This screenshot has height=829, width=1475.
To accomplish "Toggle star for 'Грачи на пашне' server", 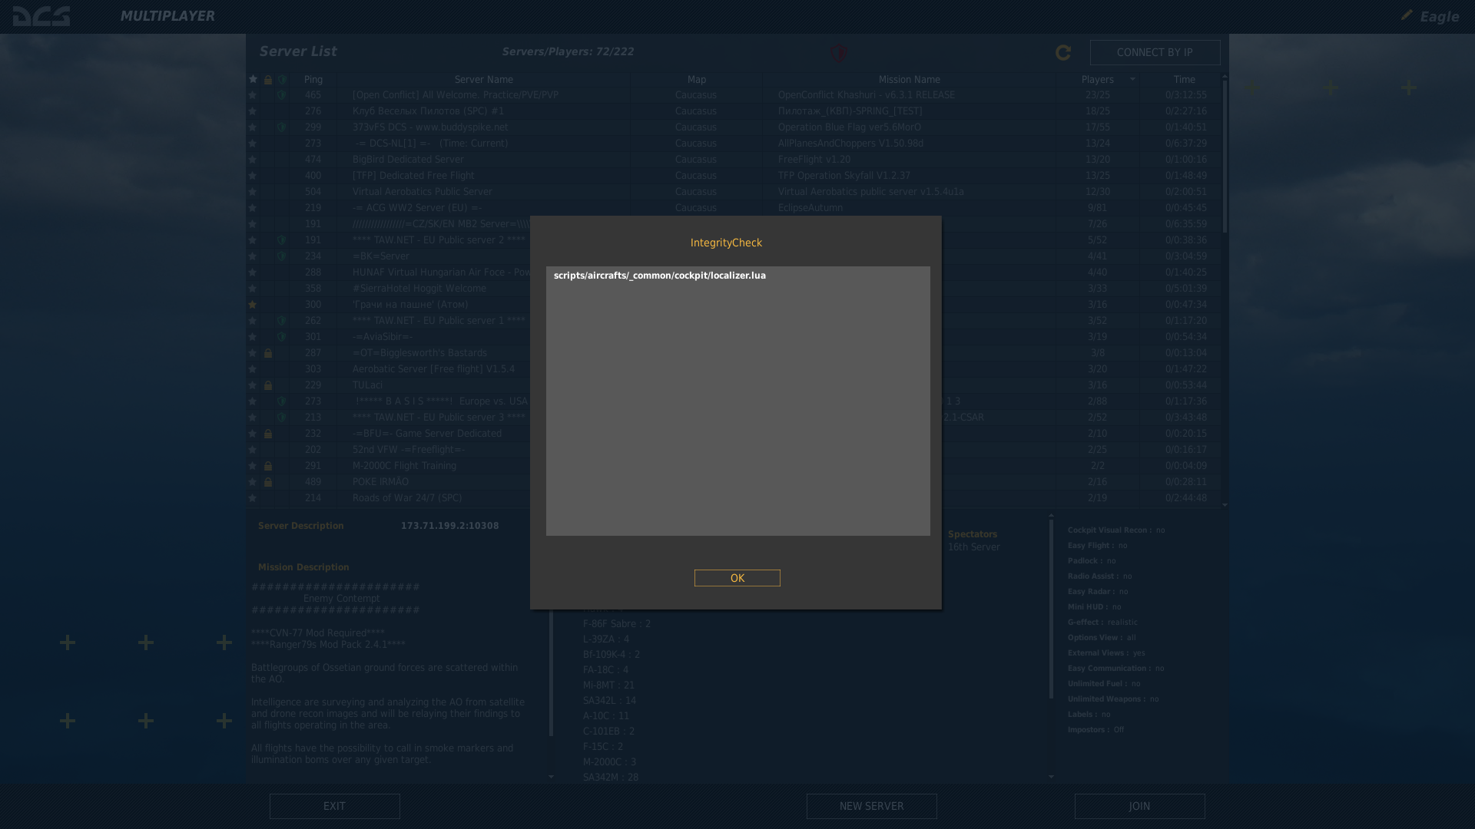I will click(x=252, y=305).
